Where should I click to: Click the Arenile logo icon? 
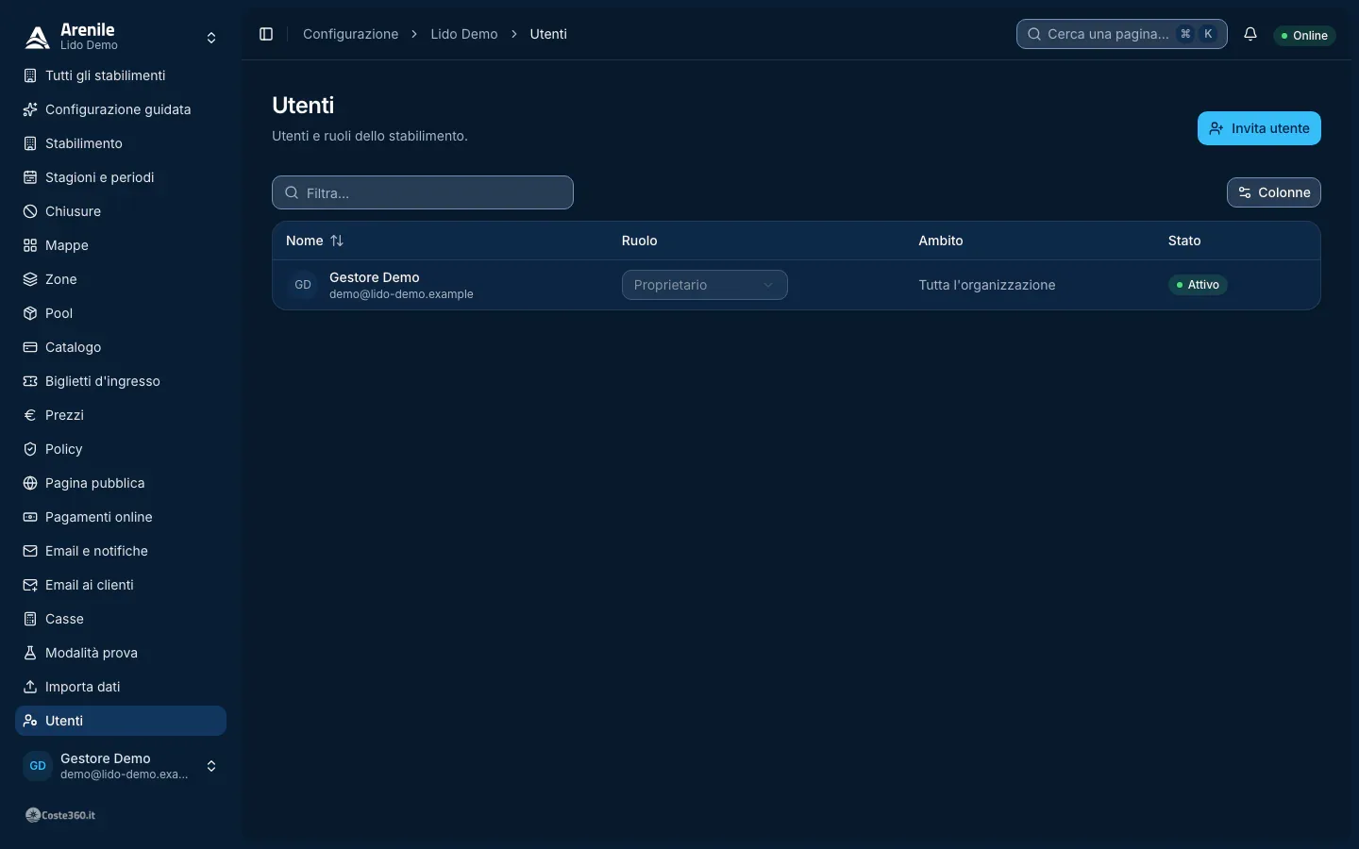point(37,37)
